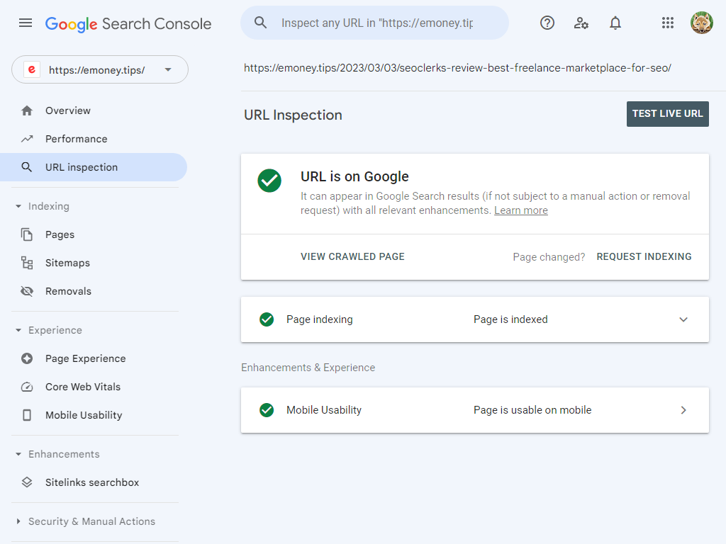The height and width of the screenshot is (544, 726).
Task: Open the hamburger main menu
Action: (26, 23)
